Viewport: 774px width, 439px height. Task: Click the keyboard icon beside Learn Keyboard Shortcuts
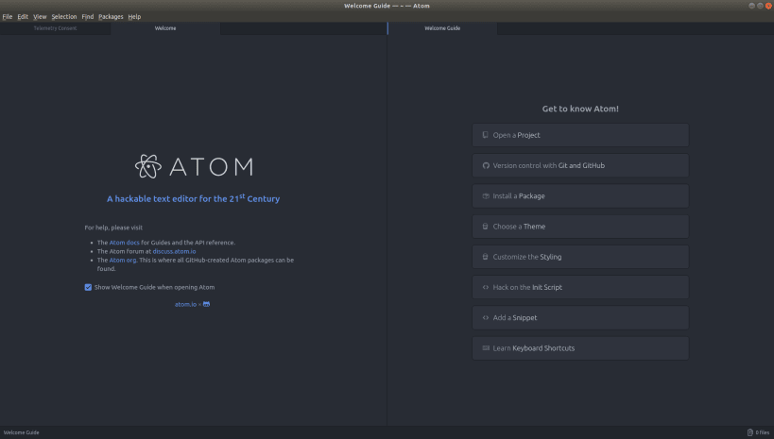coord(486,348)
